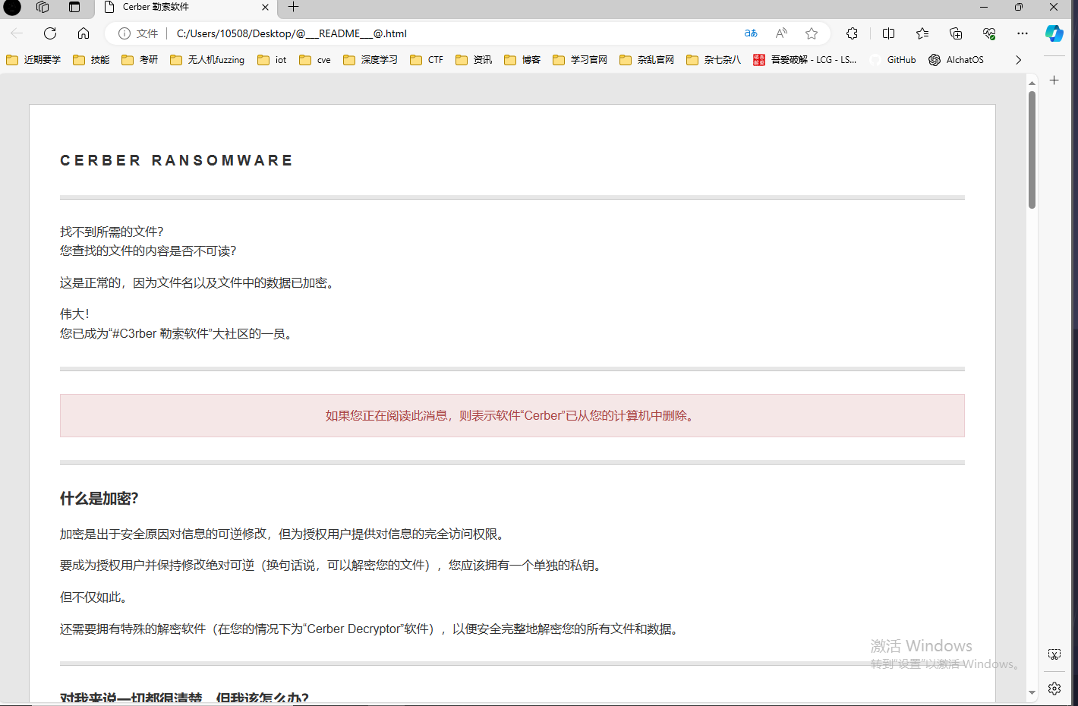Activate the read aloud icon
1078x706 pixels.
click(781, 33)
